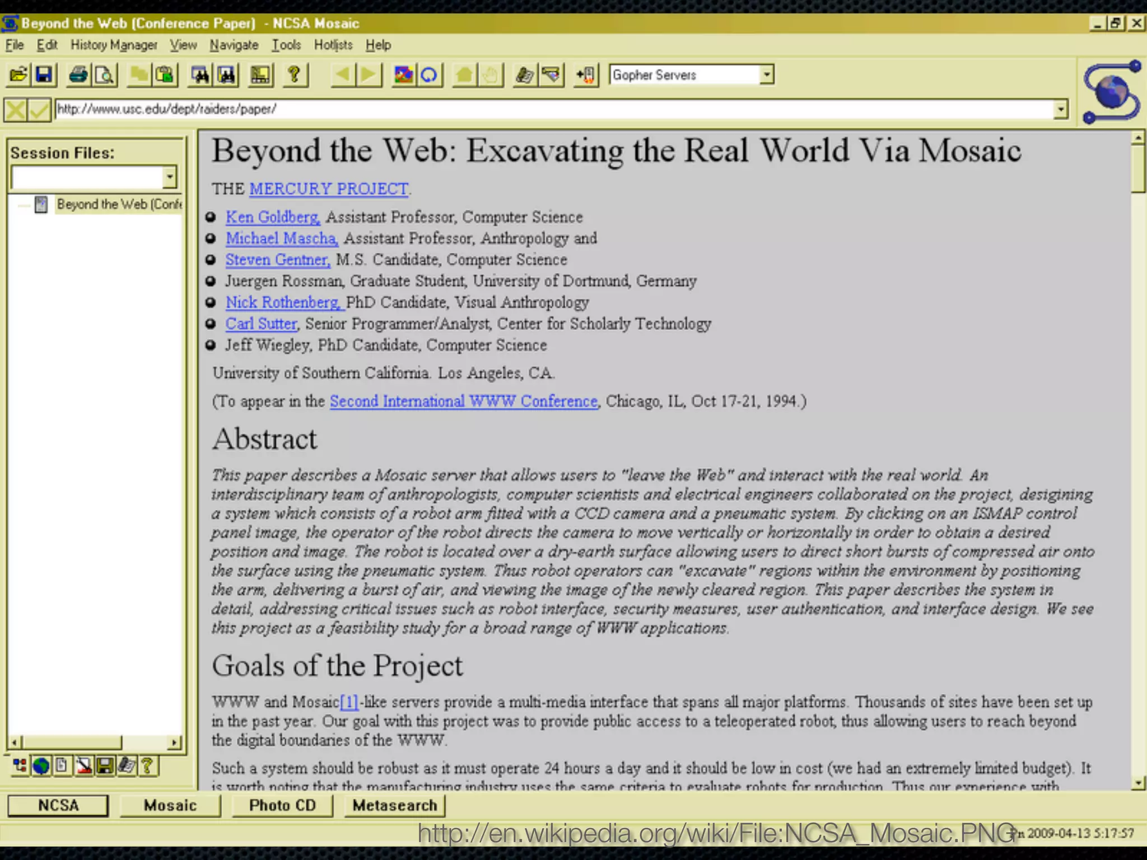
Task: Select Beyond the Web session tree entry
Action: [x=119, y=204]
